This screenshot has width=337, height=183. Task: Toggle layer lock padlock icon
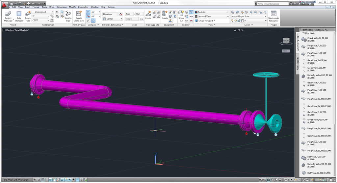click(x=239, y=21)
